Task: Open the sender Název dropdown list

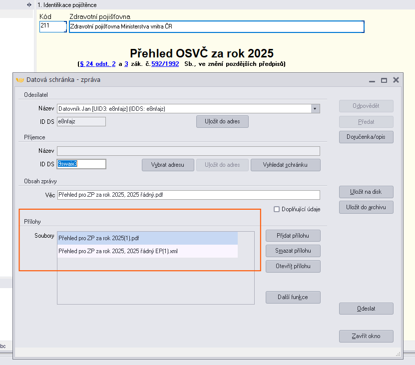Action: [x=315, y=108]
